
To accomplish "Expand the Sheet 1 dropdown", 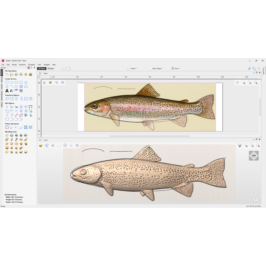I will click(132, 69).
